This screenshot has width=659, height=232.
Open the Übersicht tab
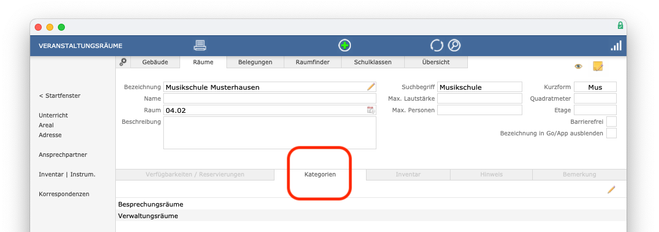pos(436,62)
